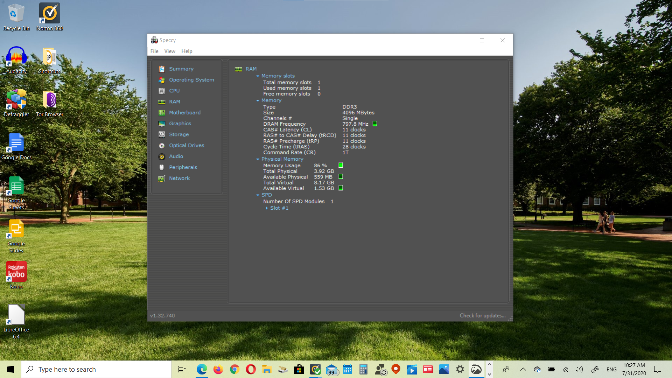Click the Speccy version number v1.32.740
The height and width of the screenshot is (378, 672).
point(162,316)
